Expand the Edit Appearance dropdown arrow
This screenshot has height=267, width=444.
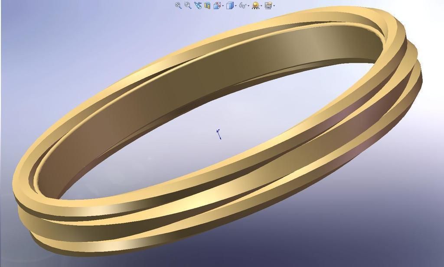(261, 6)
